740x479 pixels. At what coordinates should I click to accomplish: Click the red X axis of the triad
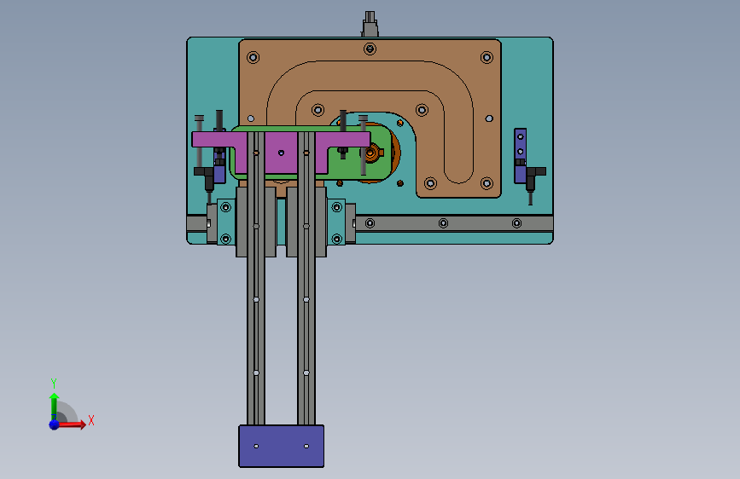point(72,424)
